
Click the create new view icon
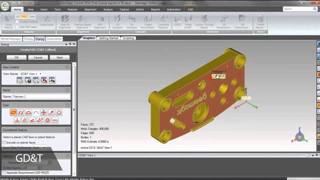(20, 80)
